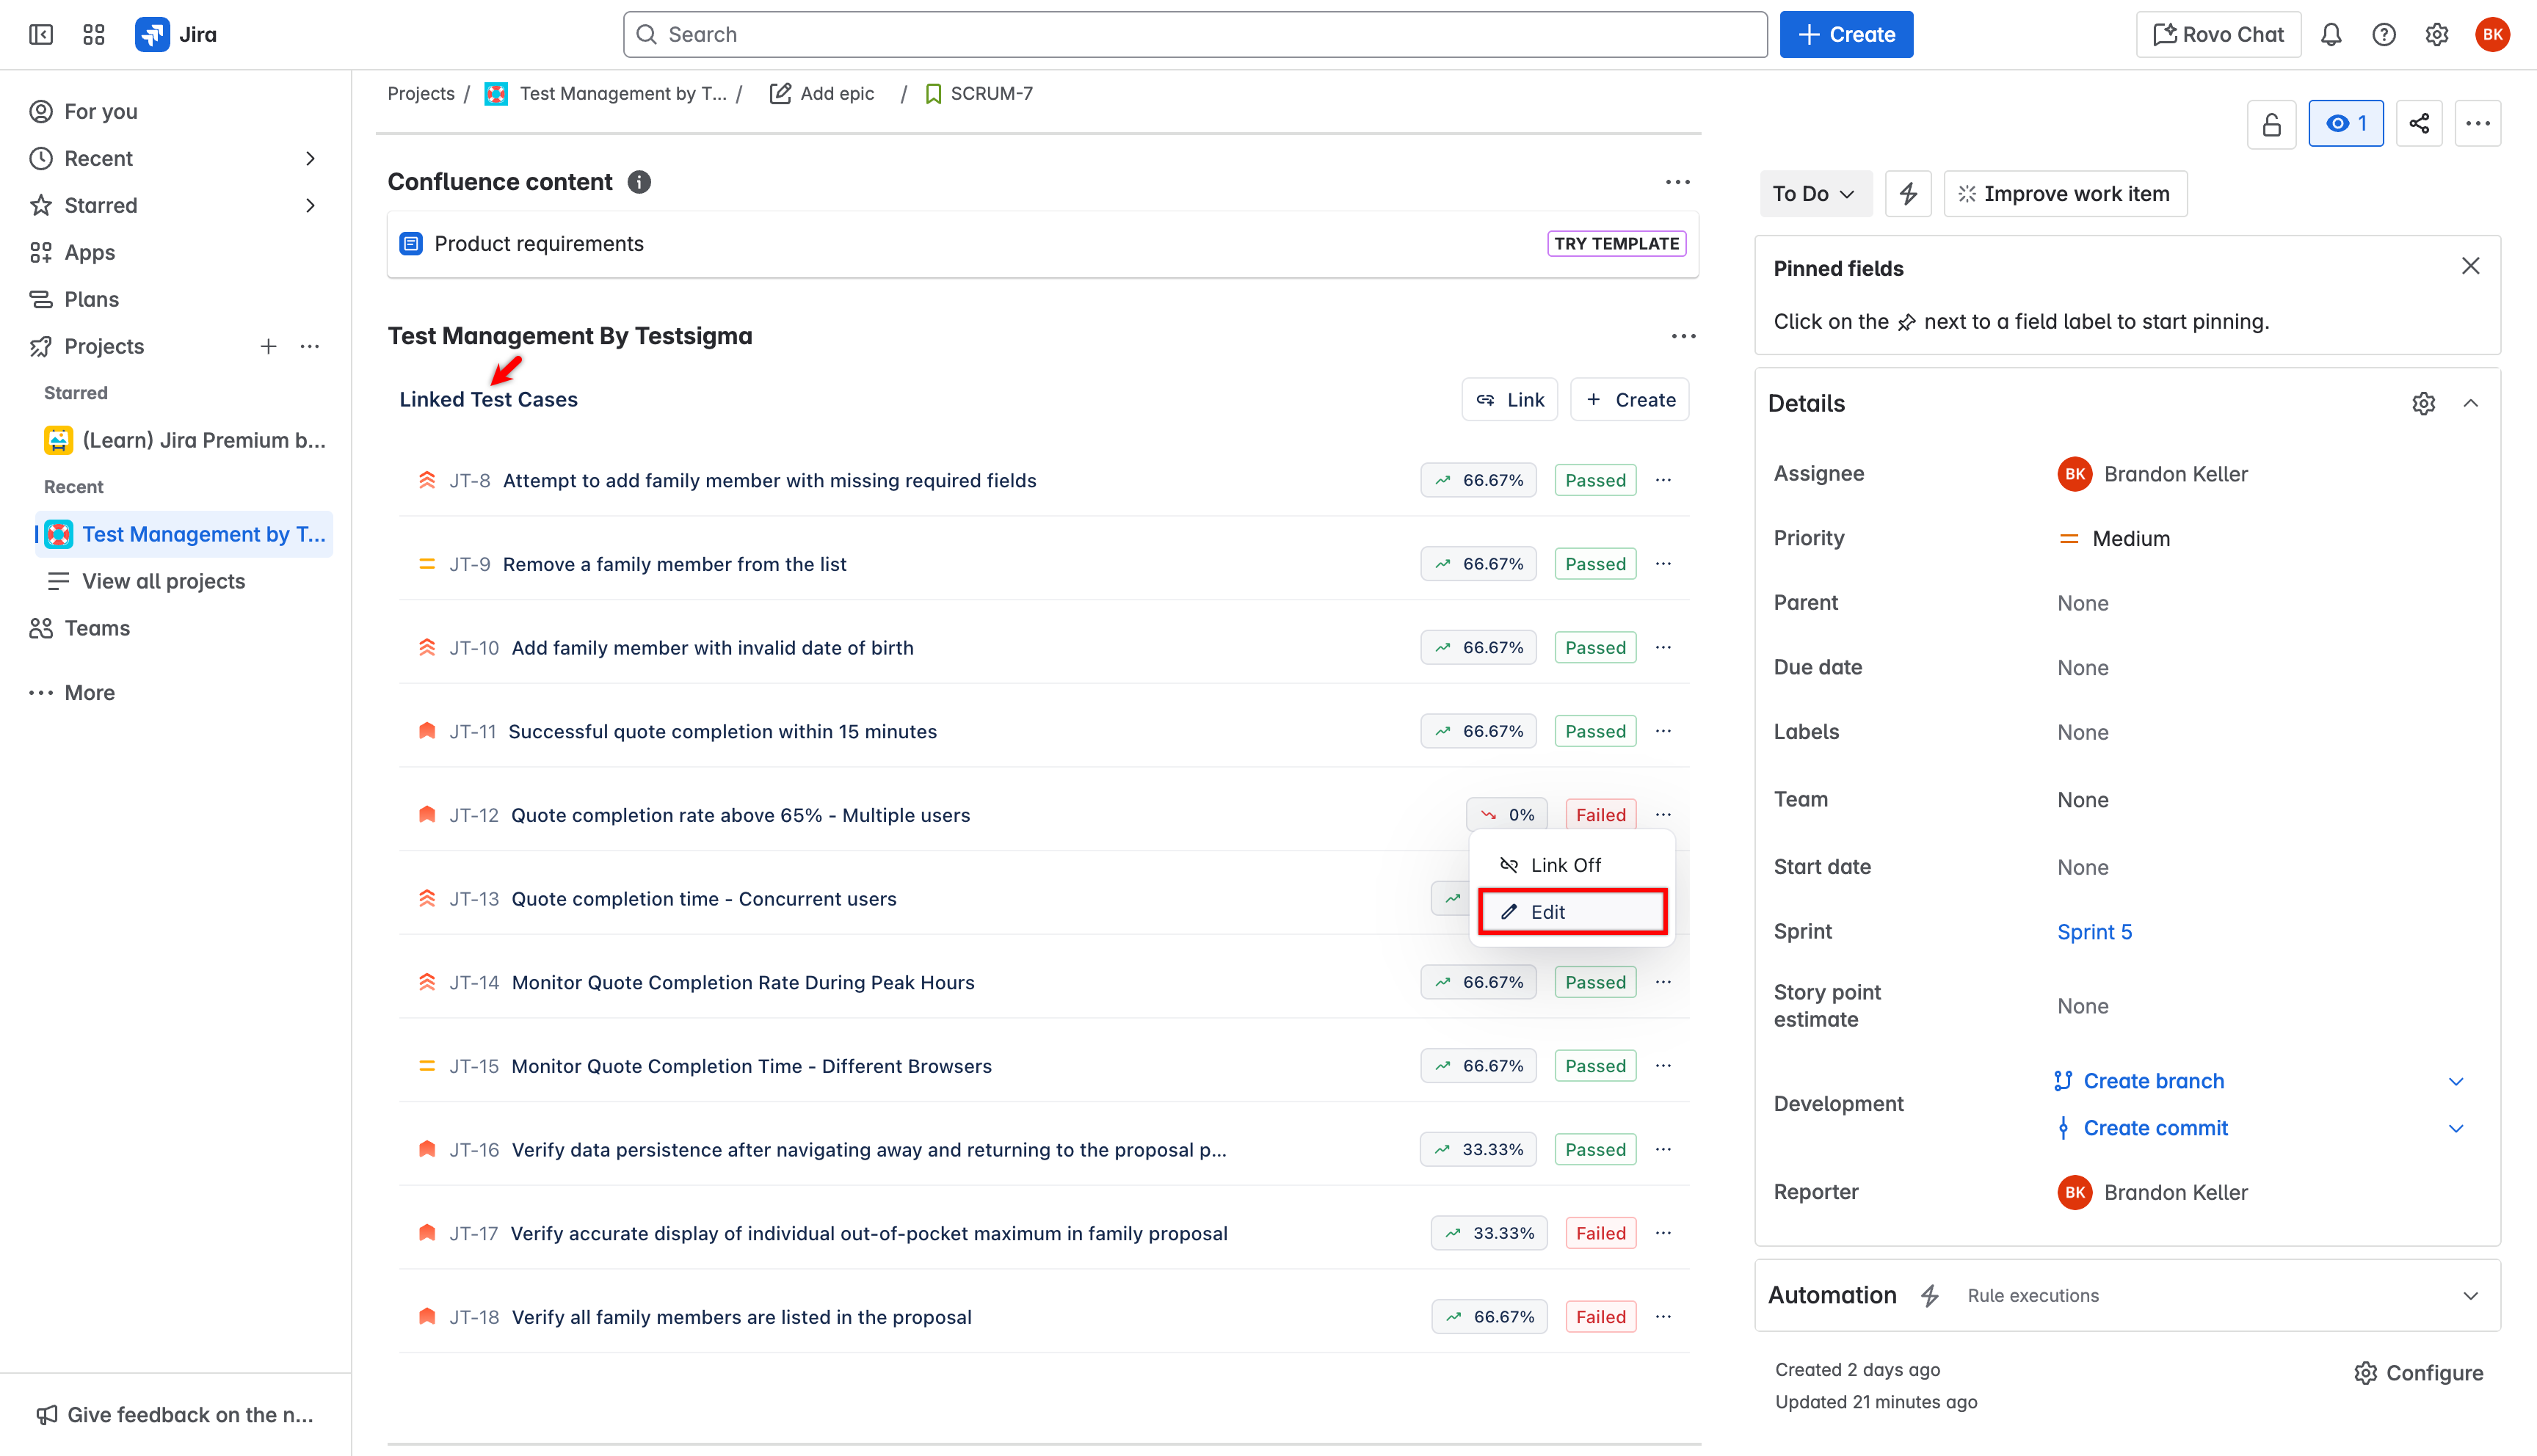
Task: Click the Link test case button
Action: click(1509, 400)
